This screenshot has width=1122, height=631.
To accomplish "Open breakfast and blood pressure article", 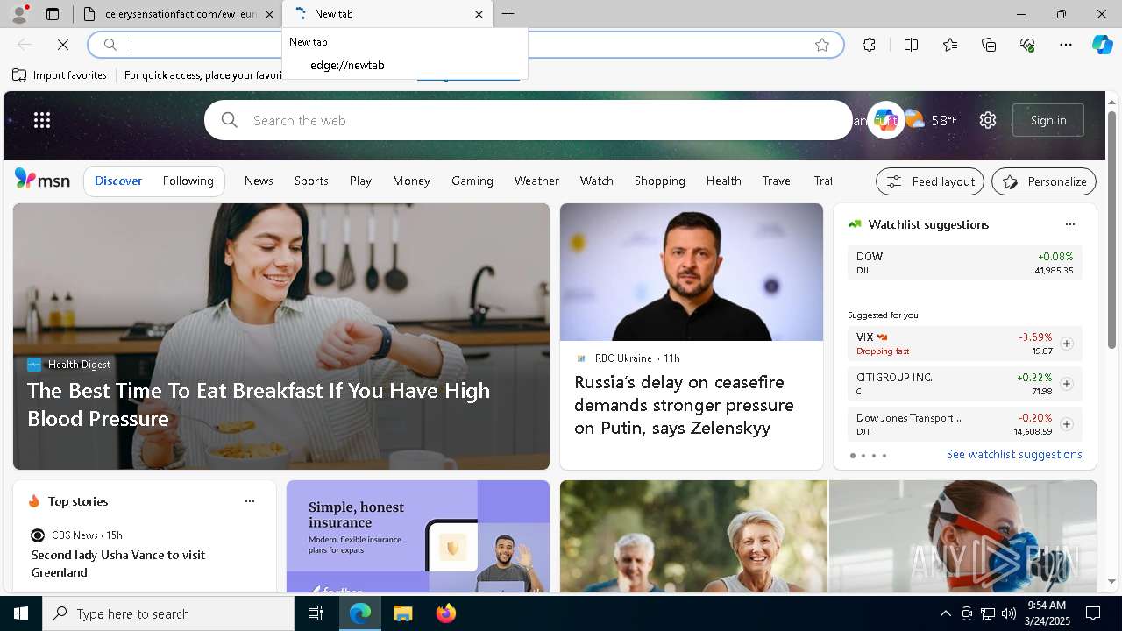I will point(259,404).
